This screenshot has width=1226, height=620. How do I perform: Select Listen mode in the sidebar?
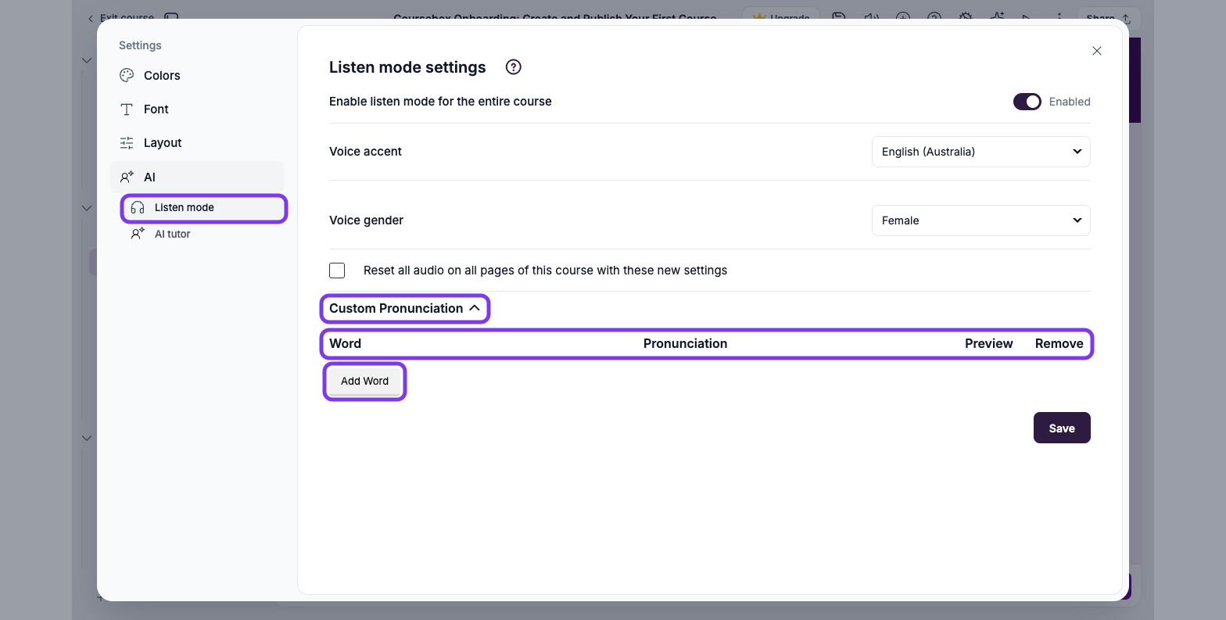pyautogui.click(x=204, y=208)
